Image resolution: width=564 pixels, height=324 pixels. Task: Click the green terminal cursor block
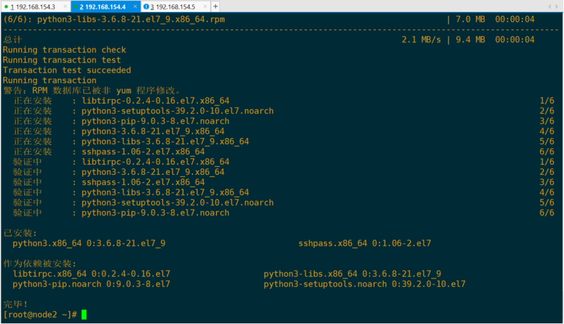click(x=84, y=315)
